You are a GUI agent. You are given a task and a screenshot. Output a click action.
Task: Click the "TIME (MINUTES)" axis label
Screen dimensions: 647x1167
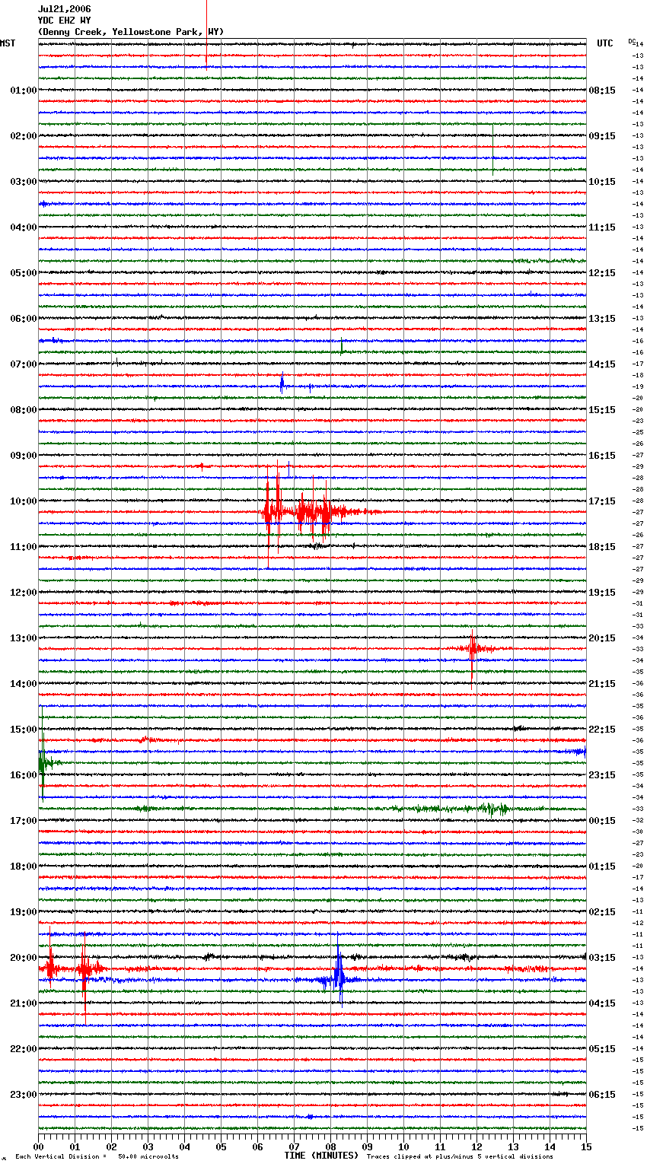click(321, 1156)
